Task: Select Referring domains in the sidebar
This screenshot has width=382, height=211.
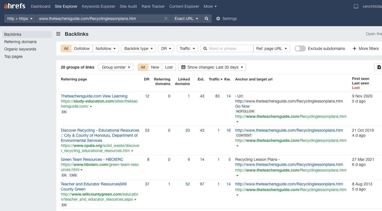Action: click(x=20, y=42)
